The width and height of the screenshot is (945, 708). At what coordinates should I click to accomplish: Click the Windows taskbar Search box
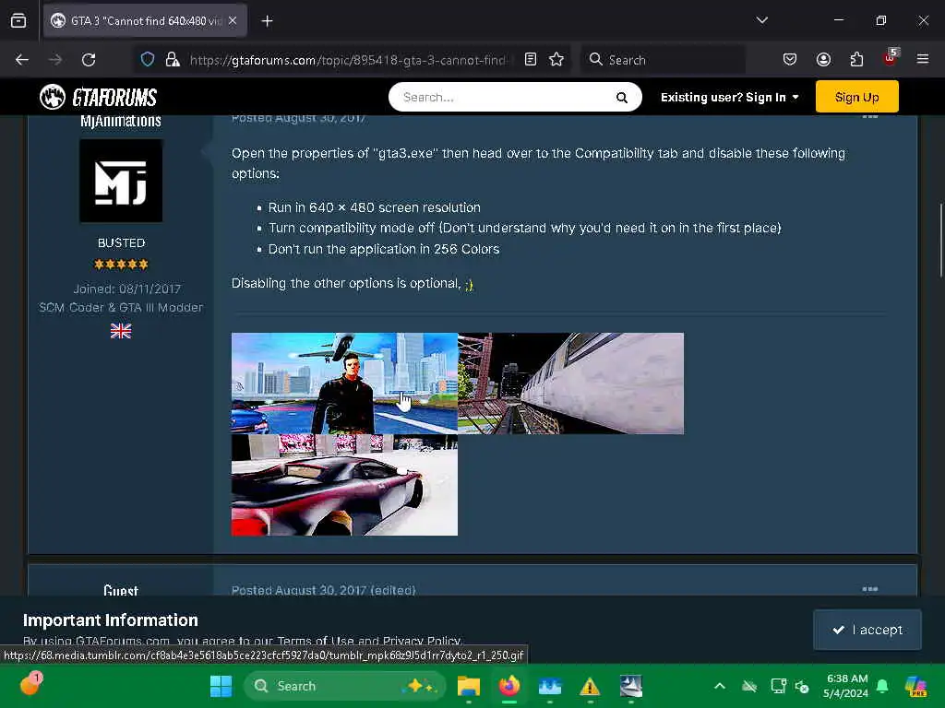345,686
